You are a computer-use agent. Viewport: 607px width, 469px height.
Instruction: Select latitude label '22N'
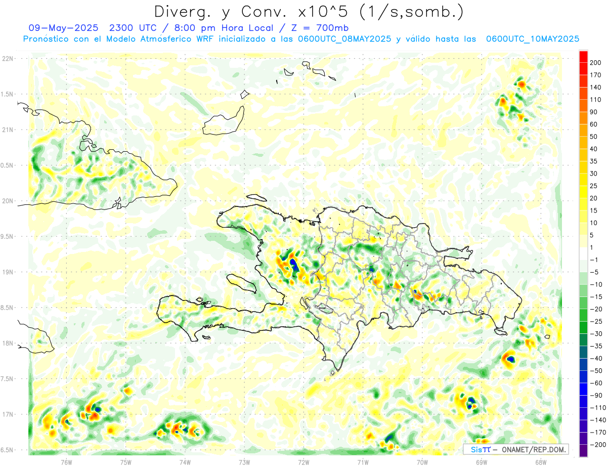tap(8, 59)
